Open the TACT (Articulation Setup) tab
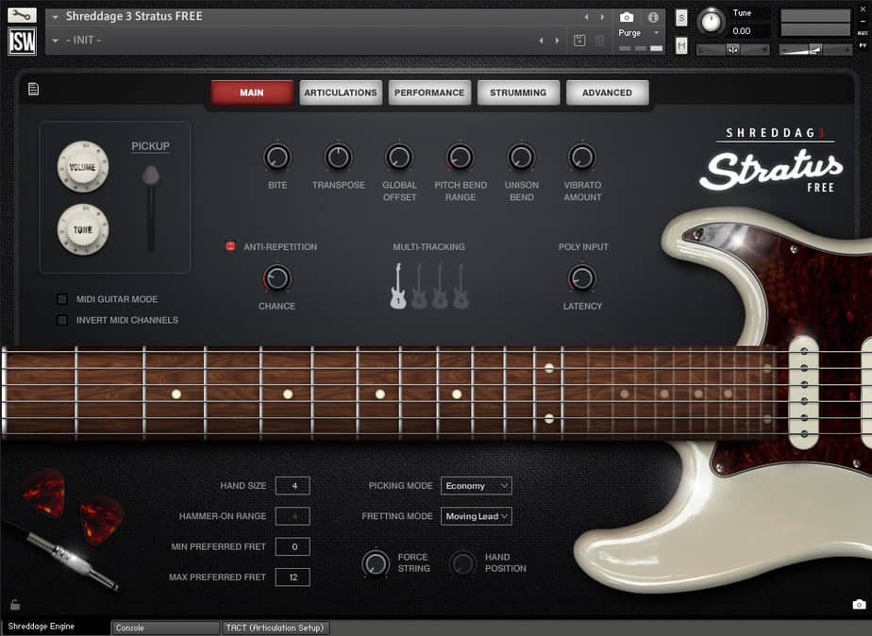 click(x=276, y=628)
